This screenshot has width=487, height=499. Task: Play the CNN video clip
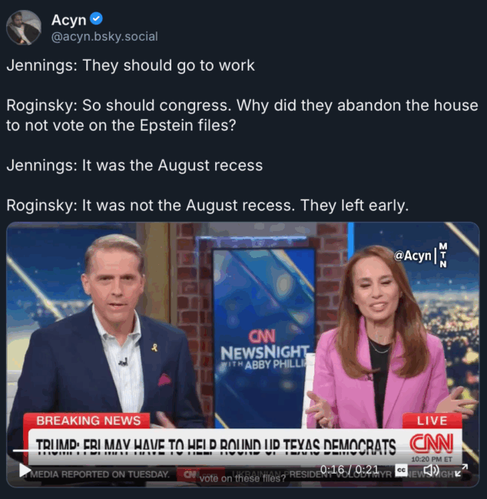(25, 471)
